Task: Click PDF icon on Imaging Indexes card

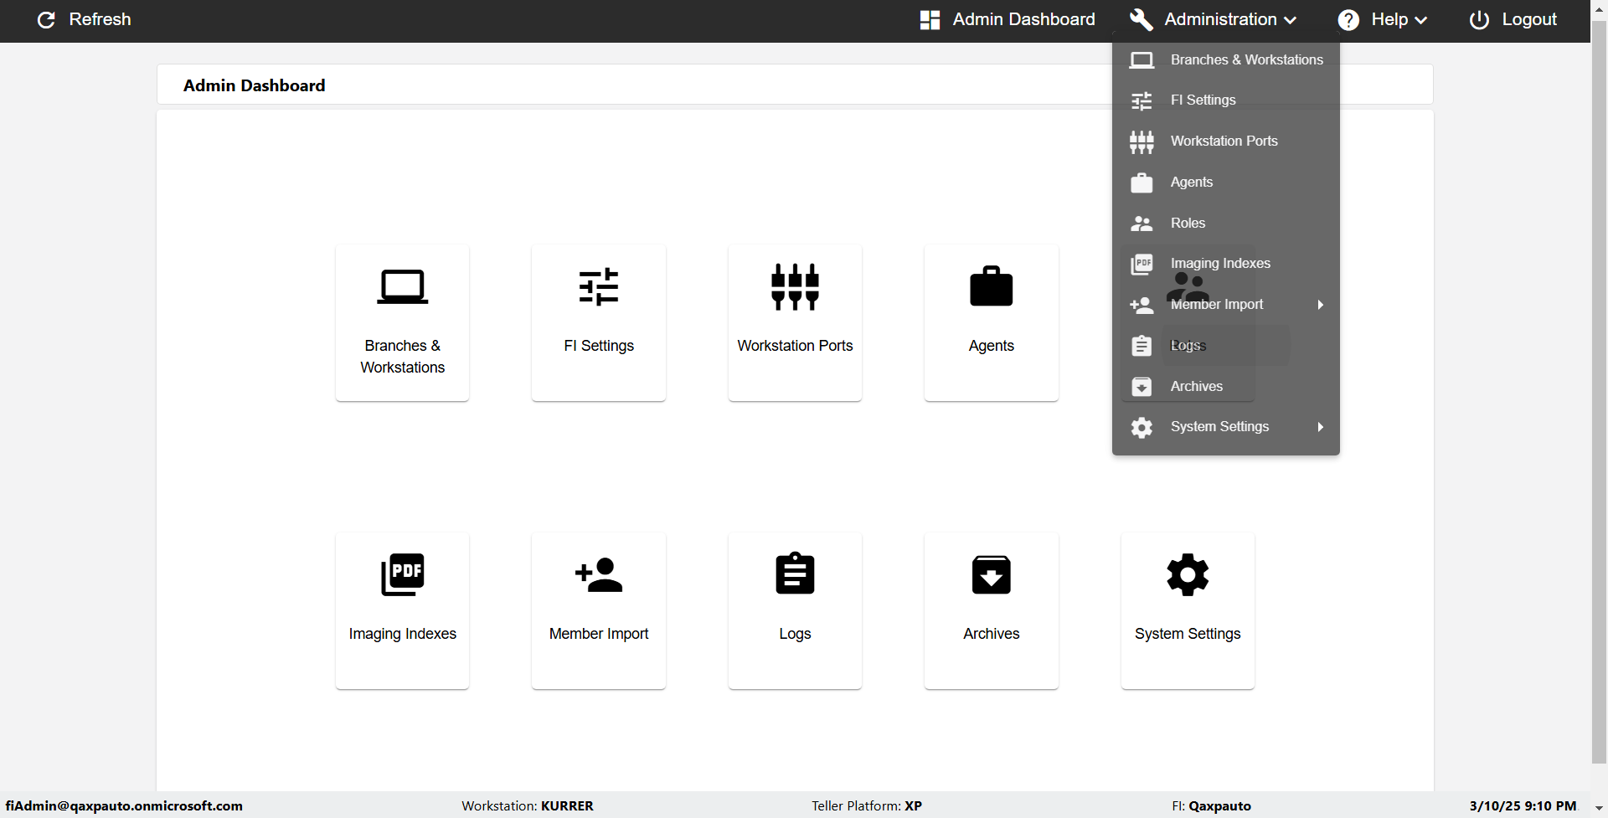Action: point(403,574)
